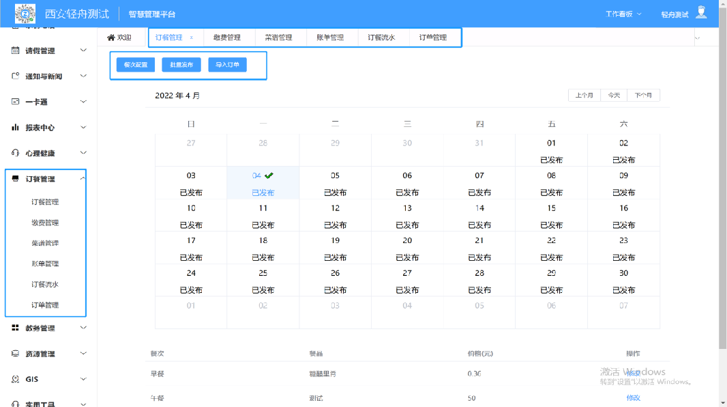Expand the 请假管理 menu chevron

83,50
